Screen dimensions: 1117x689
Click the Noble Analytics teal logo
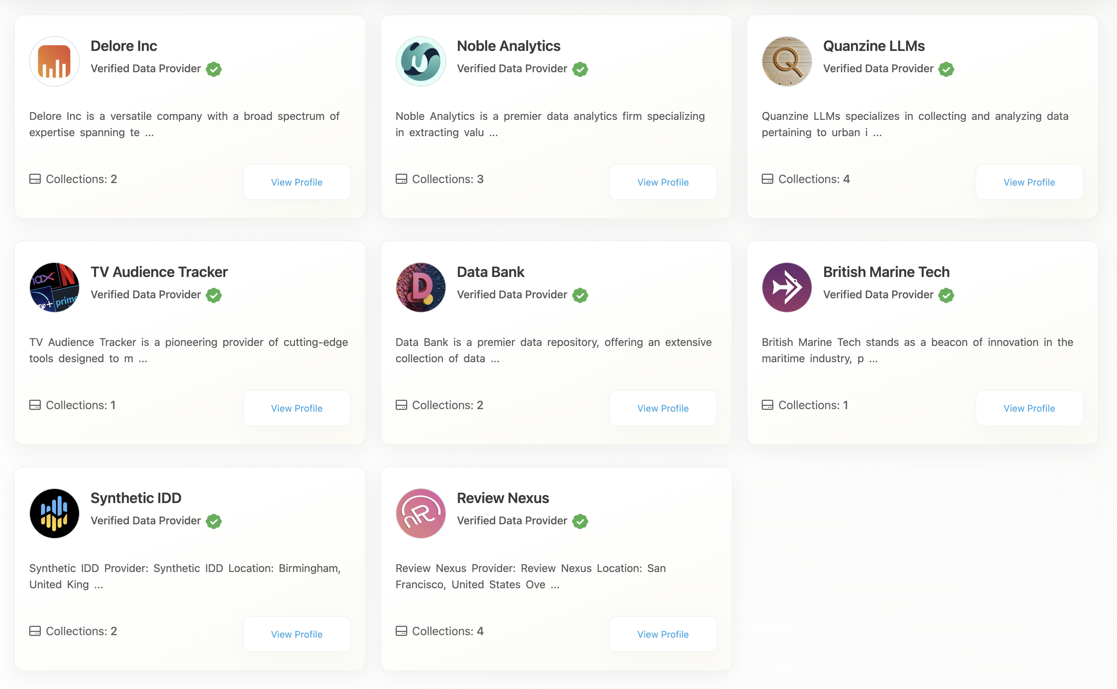tap(421, 61)
